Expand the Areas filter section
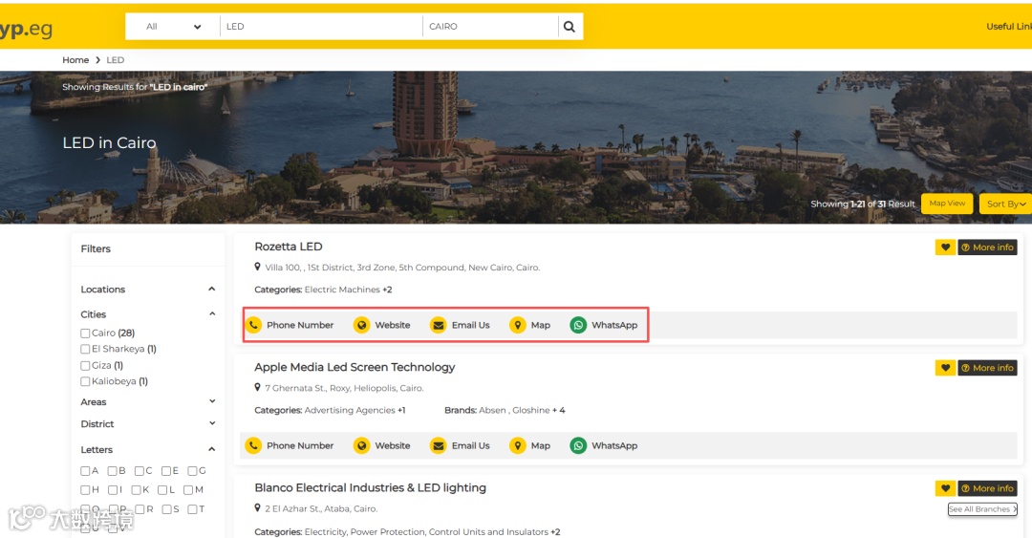 212,401
